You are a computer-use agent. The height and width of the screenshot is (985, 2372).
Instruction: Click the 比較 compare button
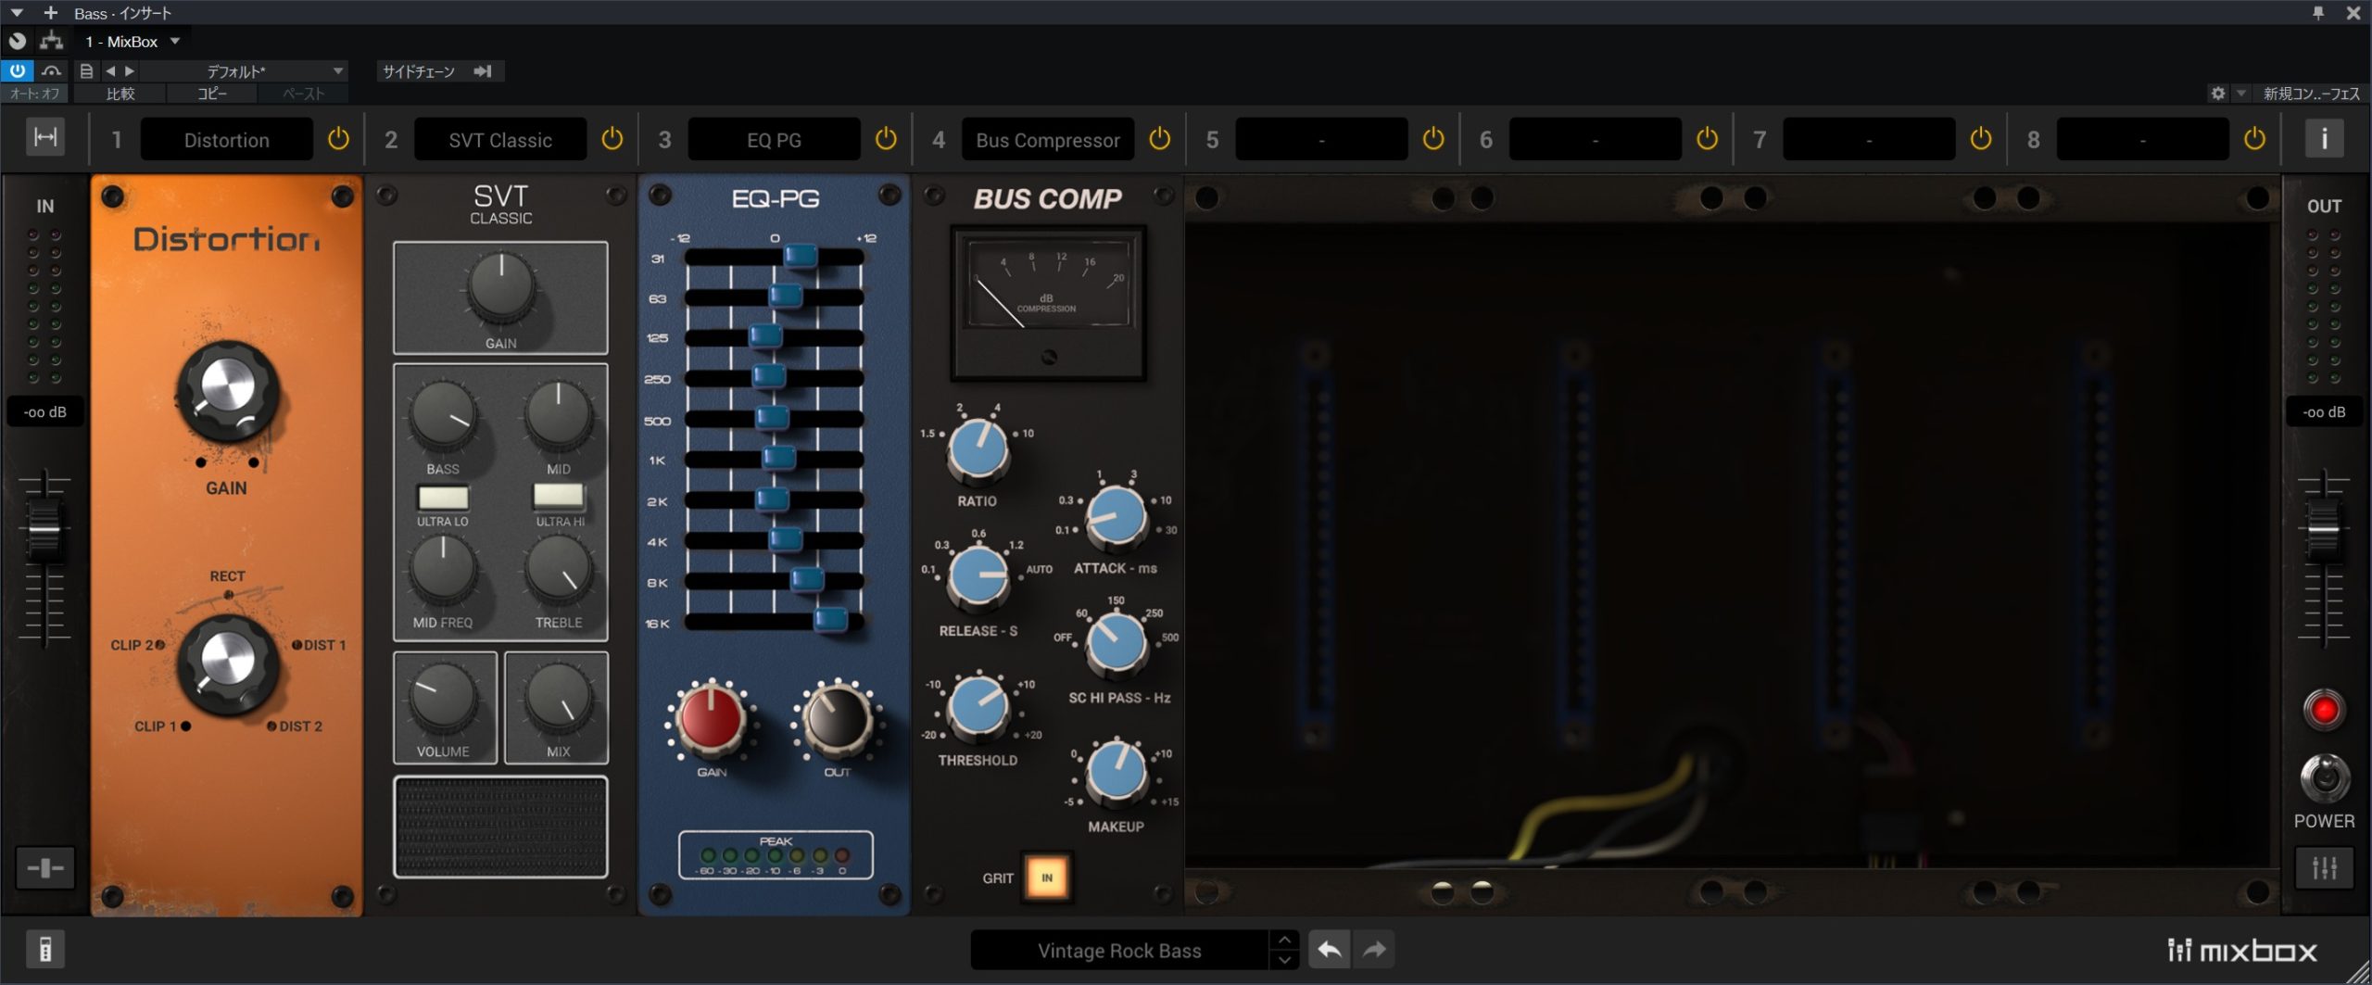coord(120,94)
